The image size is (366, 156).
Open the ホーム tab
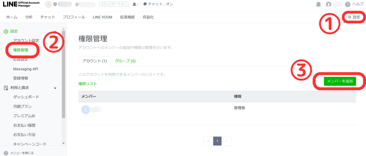[12, 17]
